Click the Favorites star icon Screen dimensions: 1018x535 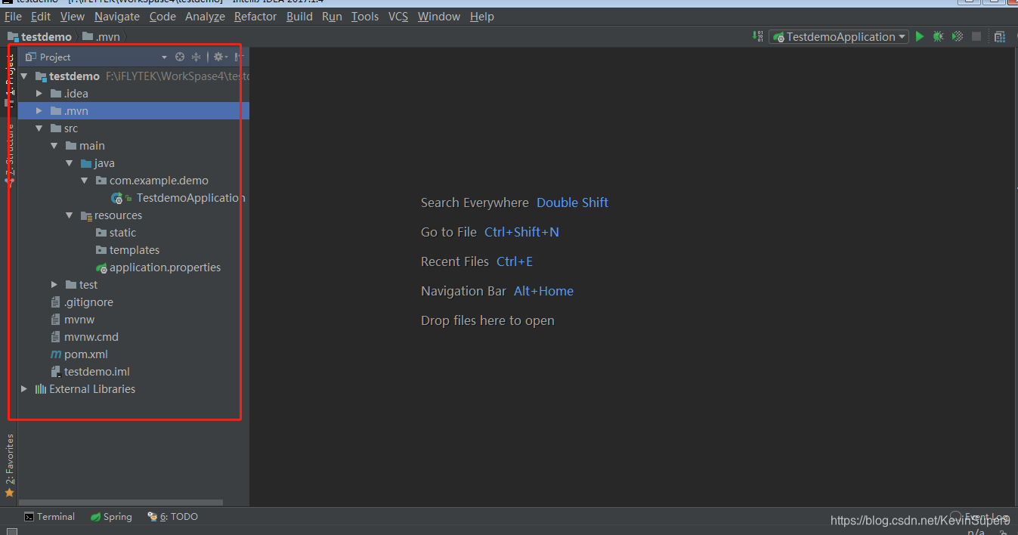(10, 493)
